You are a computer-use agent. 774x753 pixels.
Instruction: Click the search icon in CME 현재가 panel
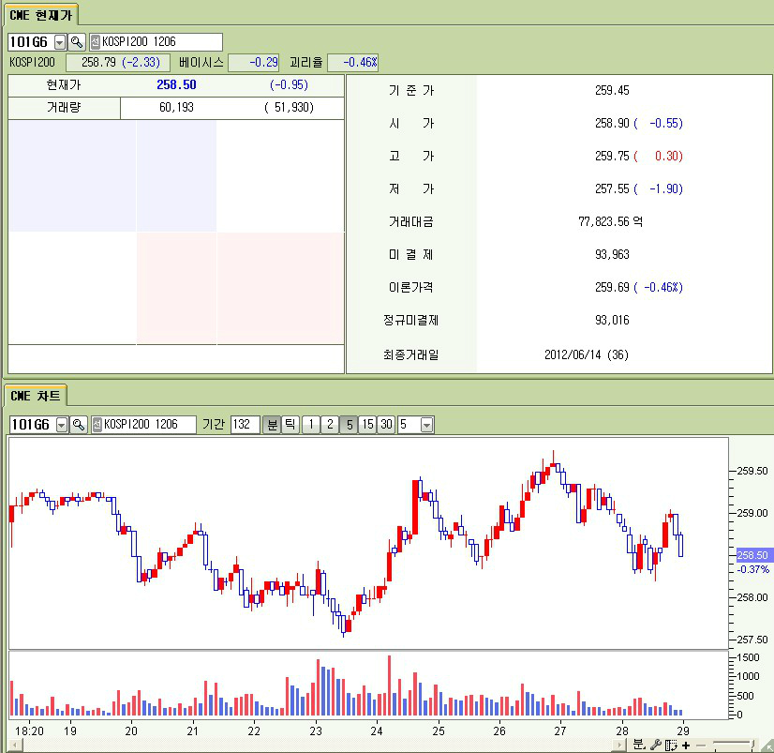(77, 42)
